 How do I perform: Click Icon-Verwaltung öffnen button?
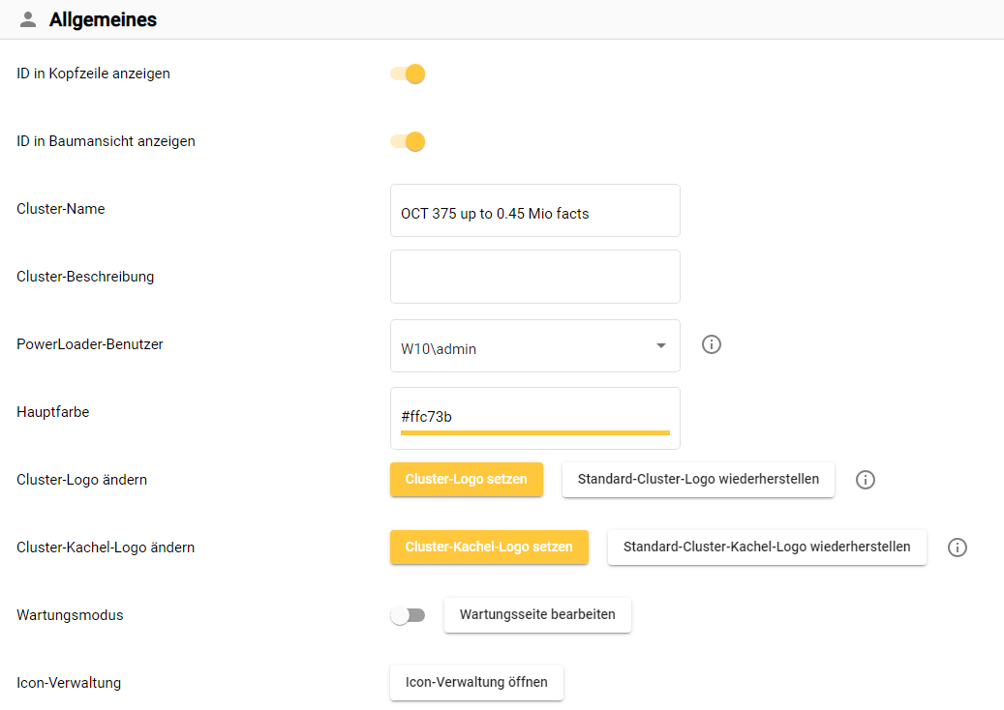click(476, 683)
